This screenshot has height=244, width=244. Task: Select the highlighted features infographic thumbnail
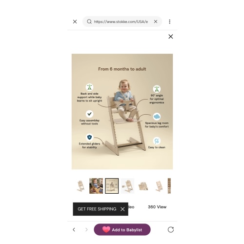pyautogui.click(x=112, y=186)
